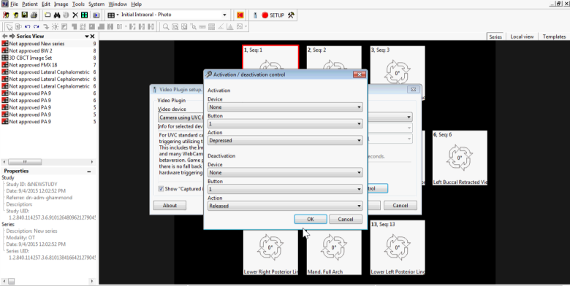This screenshot has width=570, height=286.
Task: Click the first red patient icon
Action: coord(6,15)
